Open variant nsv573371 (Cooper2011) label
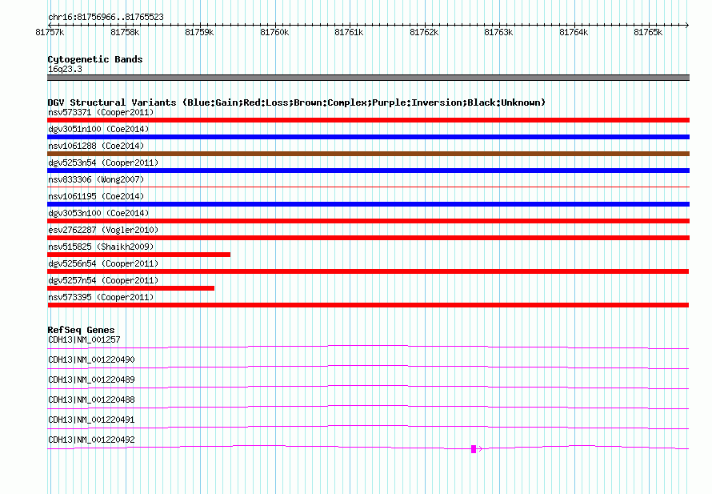 click(101, 112)
